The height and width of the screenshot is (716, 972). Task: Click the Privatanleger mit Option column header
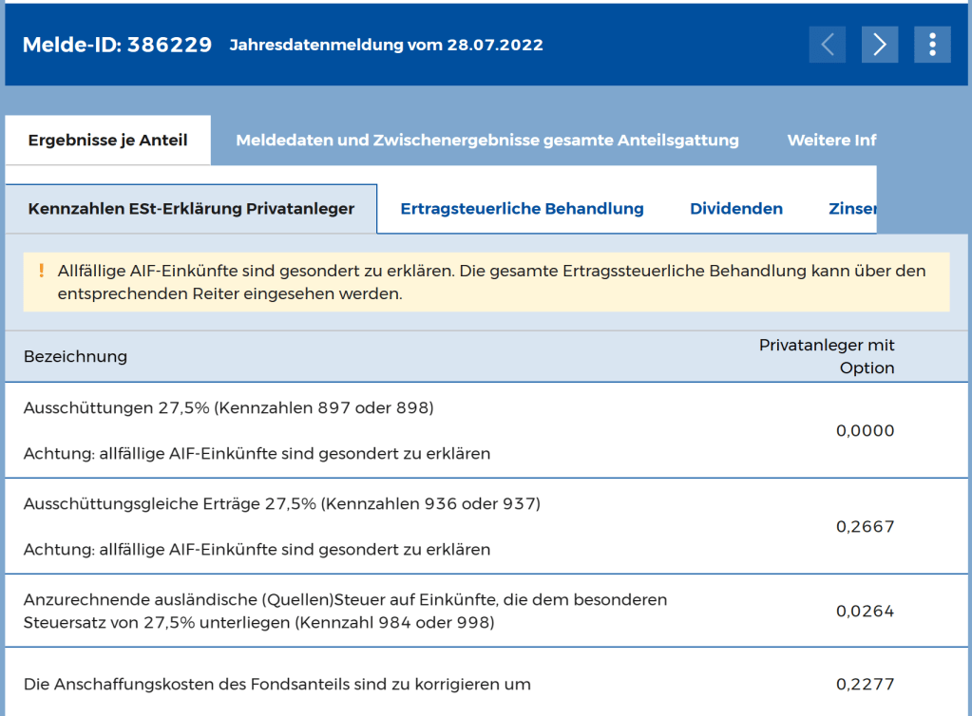click(x=827, y=356)
